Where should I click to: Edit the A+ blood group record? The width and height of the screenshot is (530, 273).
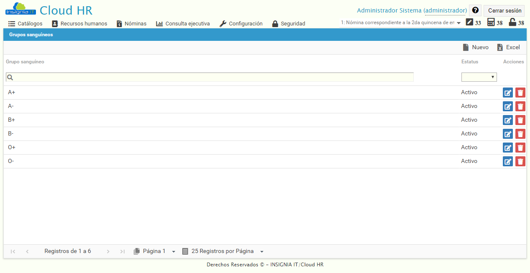[507, 92]
